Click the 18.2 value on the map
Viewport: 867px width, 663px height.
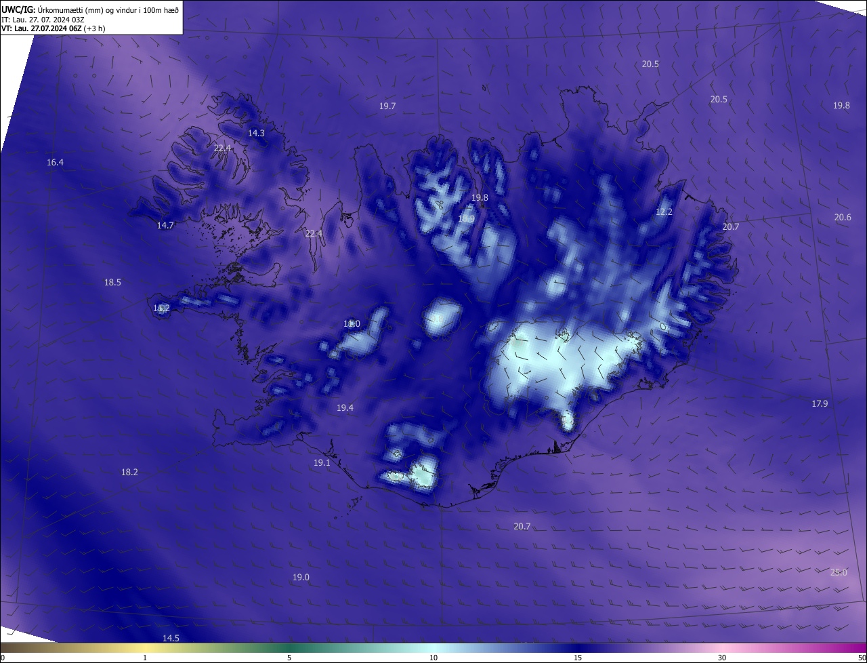129,472
